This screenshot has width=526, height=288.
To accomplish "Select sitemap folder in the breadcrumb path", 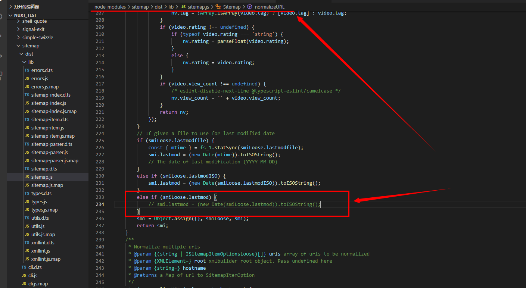I will point(140,7).
